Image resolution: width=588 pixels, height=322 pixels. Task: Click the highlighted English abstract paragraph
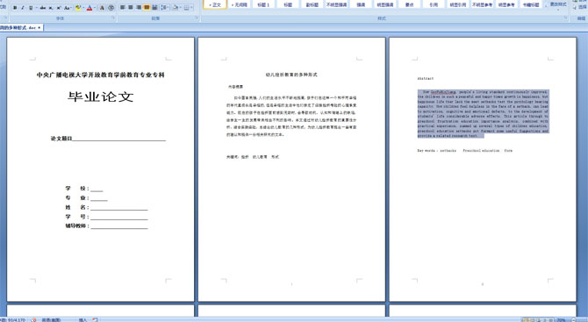click(483, 113)
